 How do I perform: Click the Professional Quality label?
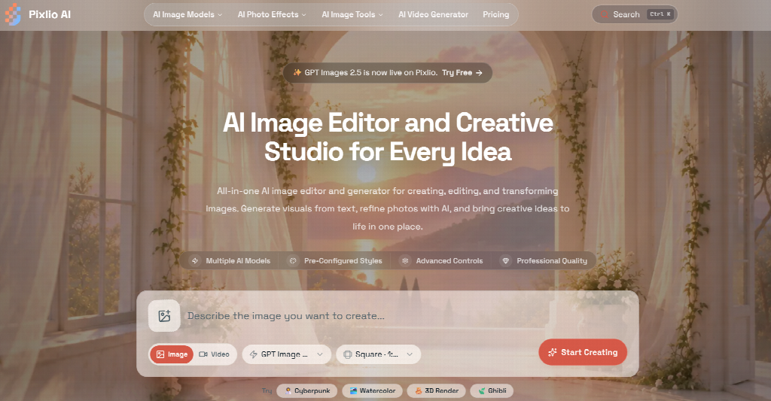coord(552,261)
